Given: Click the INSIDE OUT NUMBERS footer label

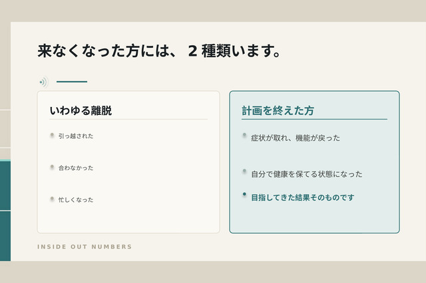Looking at the screenshot, I should 85,246.
